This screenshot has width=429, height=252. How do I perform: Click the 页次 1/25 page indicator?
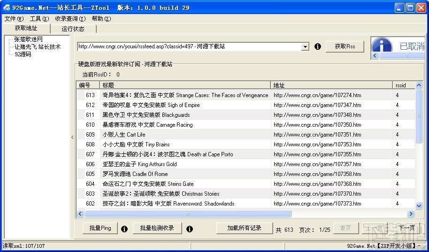(314, 230)
